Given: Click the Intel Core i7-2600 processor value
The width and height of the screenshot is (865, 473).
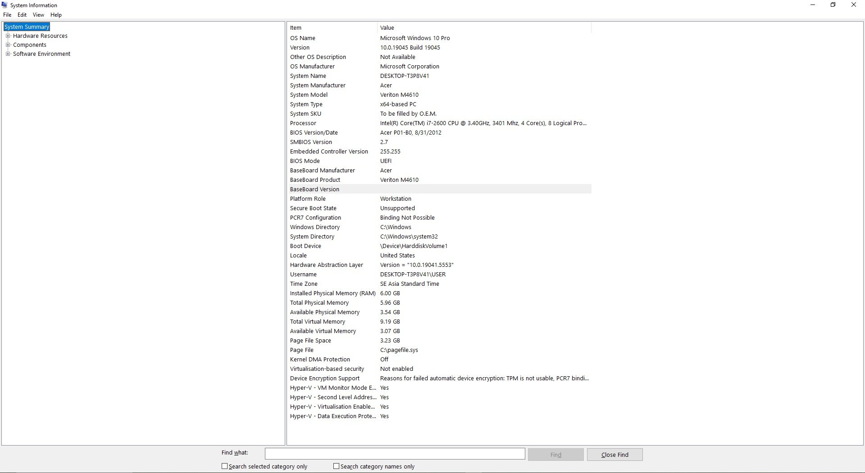Looking at the screenshot, I should pos(483,123).
